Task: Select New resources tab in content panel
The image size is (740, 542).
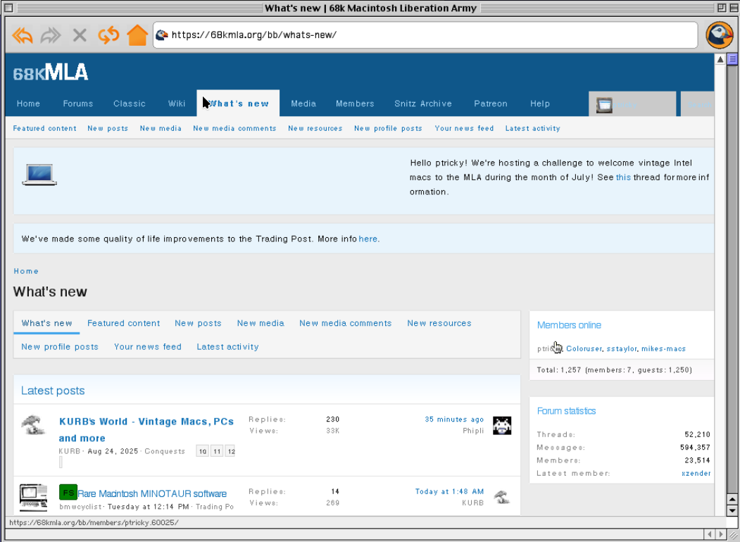Action: pyautogui.click(x=439, y=323)
